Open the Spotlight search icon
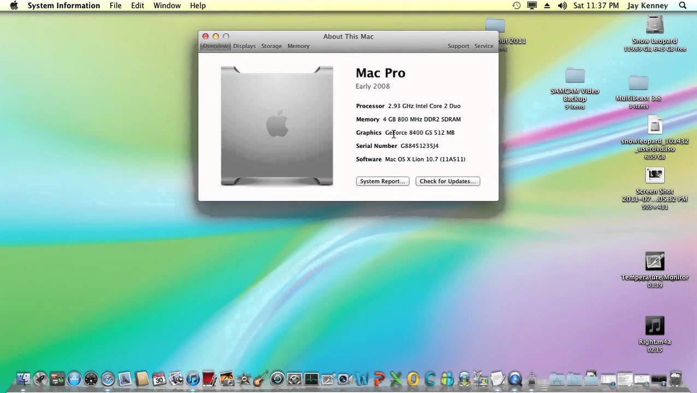 682,5
